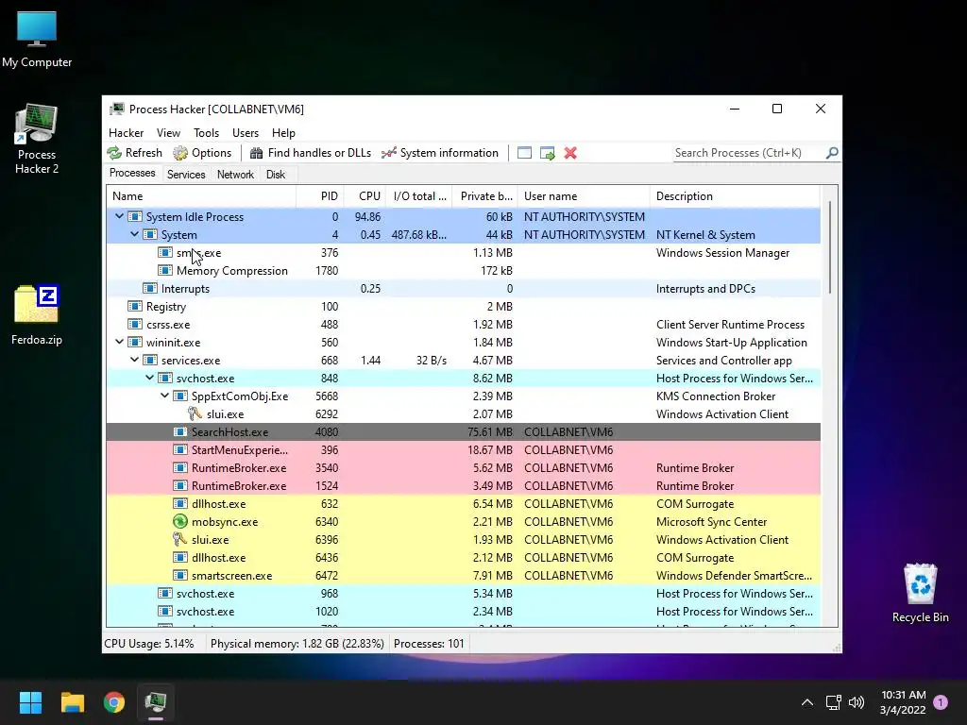
Task: Sort by User name column header
Action: coord(584,196)
